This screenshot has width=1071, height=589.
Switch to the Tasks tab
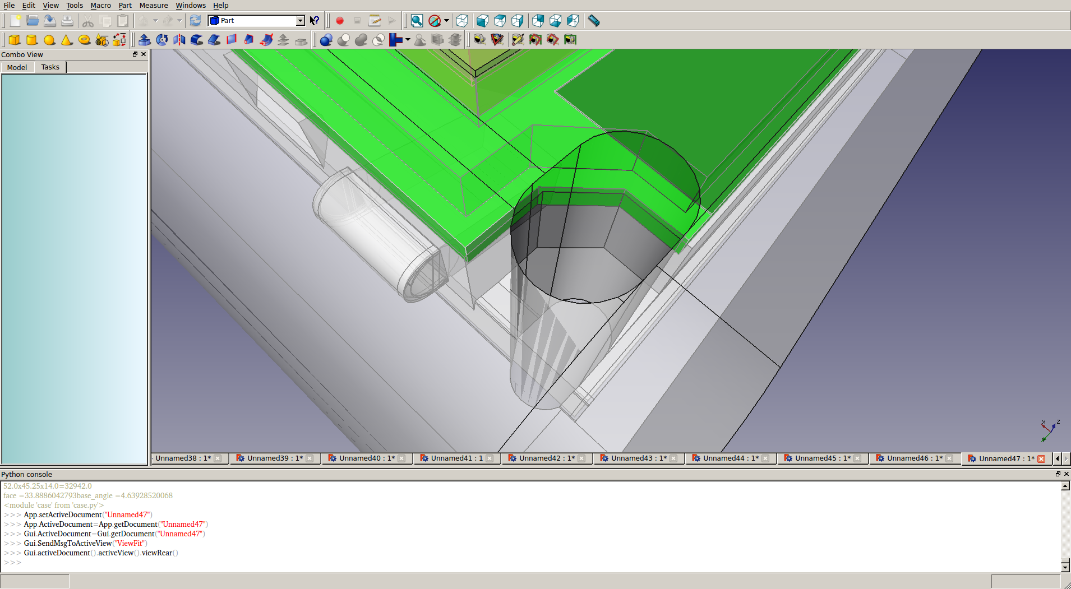pos(50,67)
